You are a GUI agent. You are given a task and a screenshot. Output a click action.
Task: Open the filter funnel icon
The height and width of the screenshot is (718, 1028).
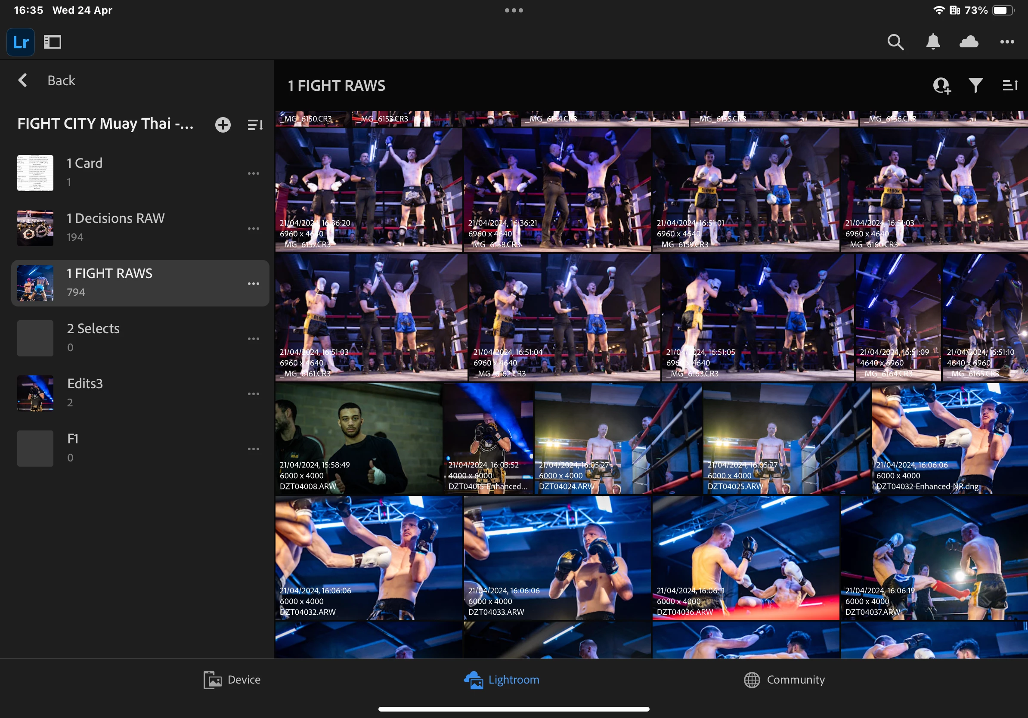click(975, 85)
